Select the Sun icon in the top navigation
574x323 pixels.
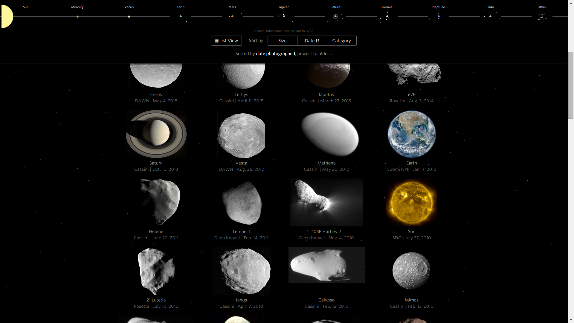pos(6,16)
